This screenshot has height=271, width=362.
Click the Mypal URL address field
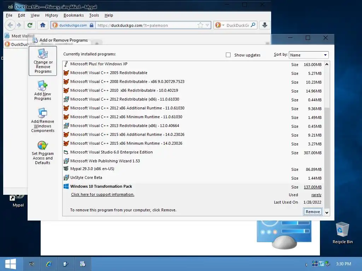tap(147, 25)
